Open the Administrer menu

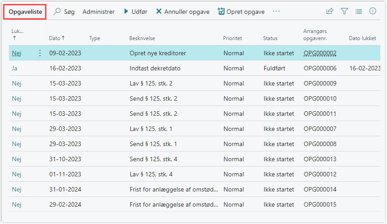[99, 12]
